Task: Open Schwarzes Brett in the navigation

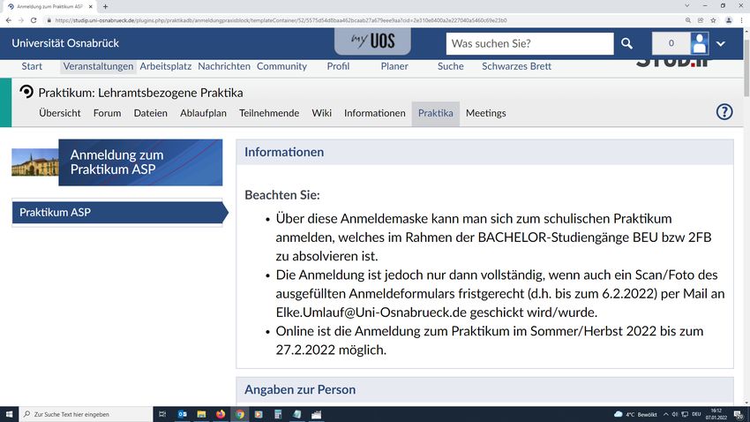Action: pos(516,66)
